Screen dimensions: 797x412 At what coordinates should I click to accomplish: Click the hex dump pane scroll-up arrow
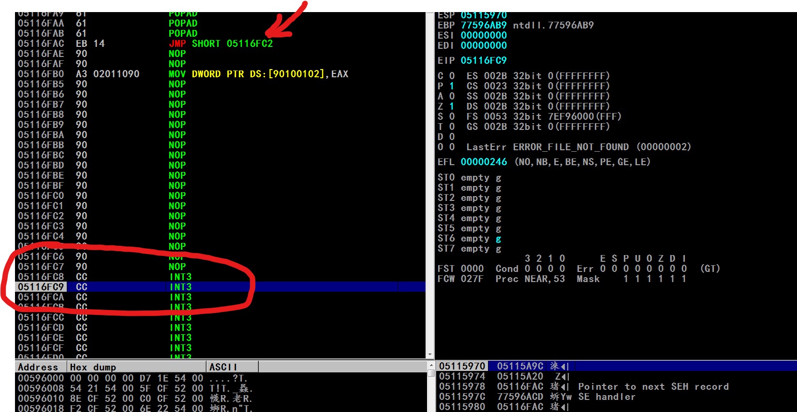click(x=430, y=365)
